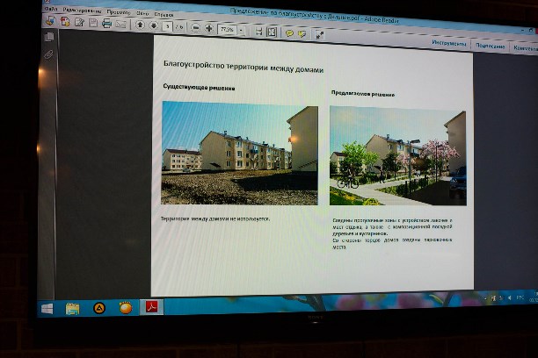Click the orange round taskbar app icon
Image resolution: width=538 pixels, height=358 pixels.
126,308
